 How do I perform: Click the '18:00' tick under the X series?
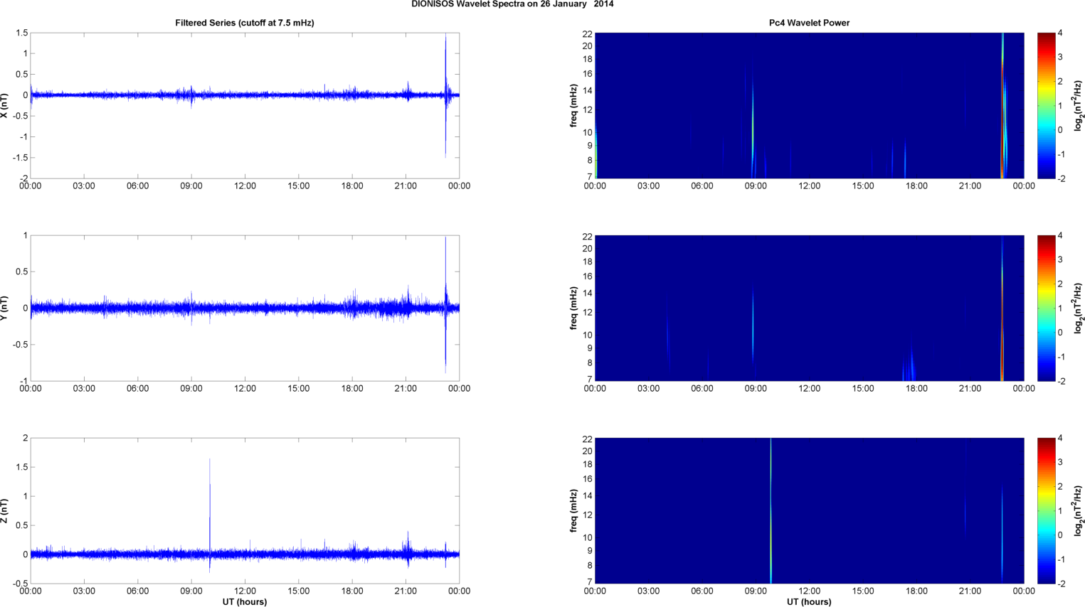tap(352, 186)
